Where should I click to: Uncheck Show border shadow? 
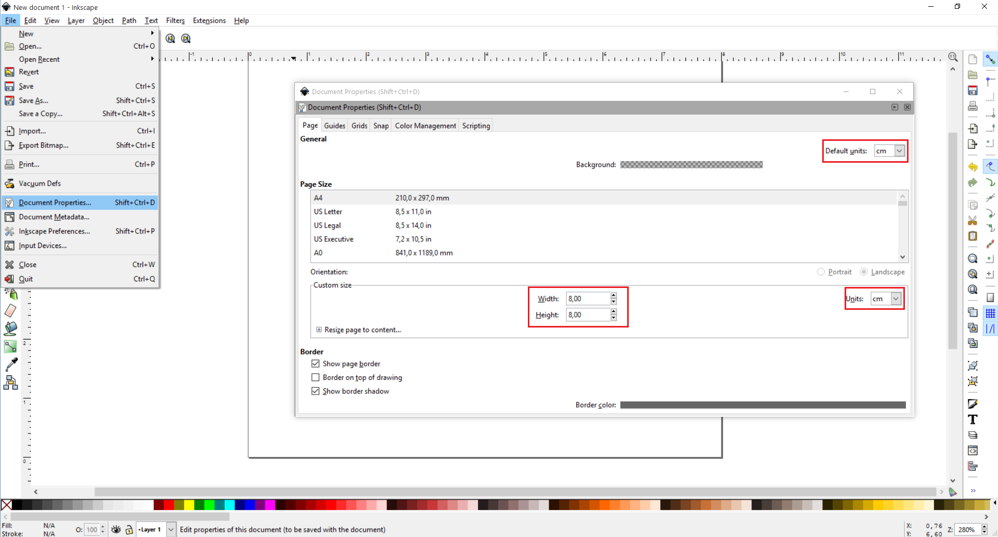point(316,391)
